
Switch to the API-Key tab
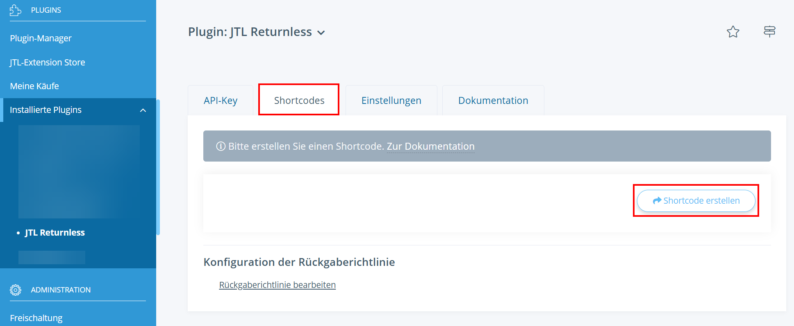[221, 101]
